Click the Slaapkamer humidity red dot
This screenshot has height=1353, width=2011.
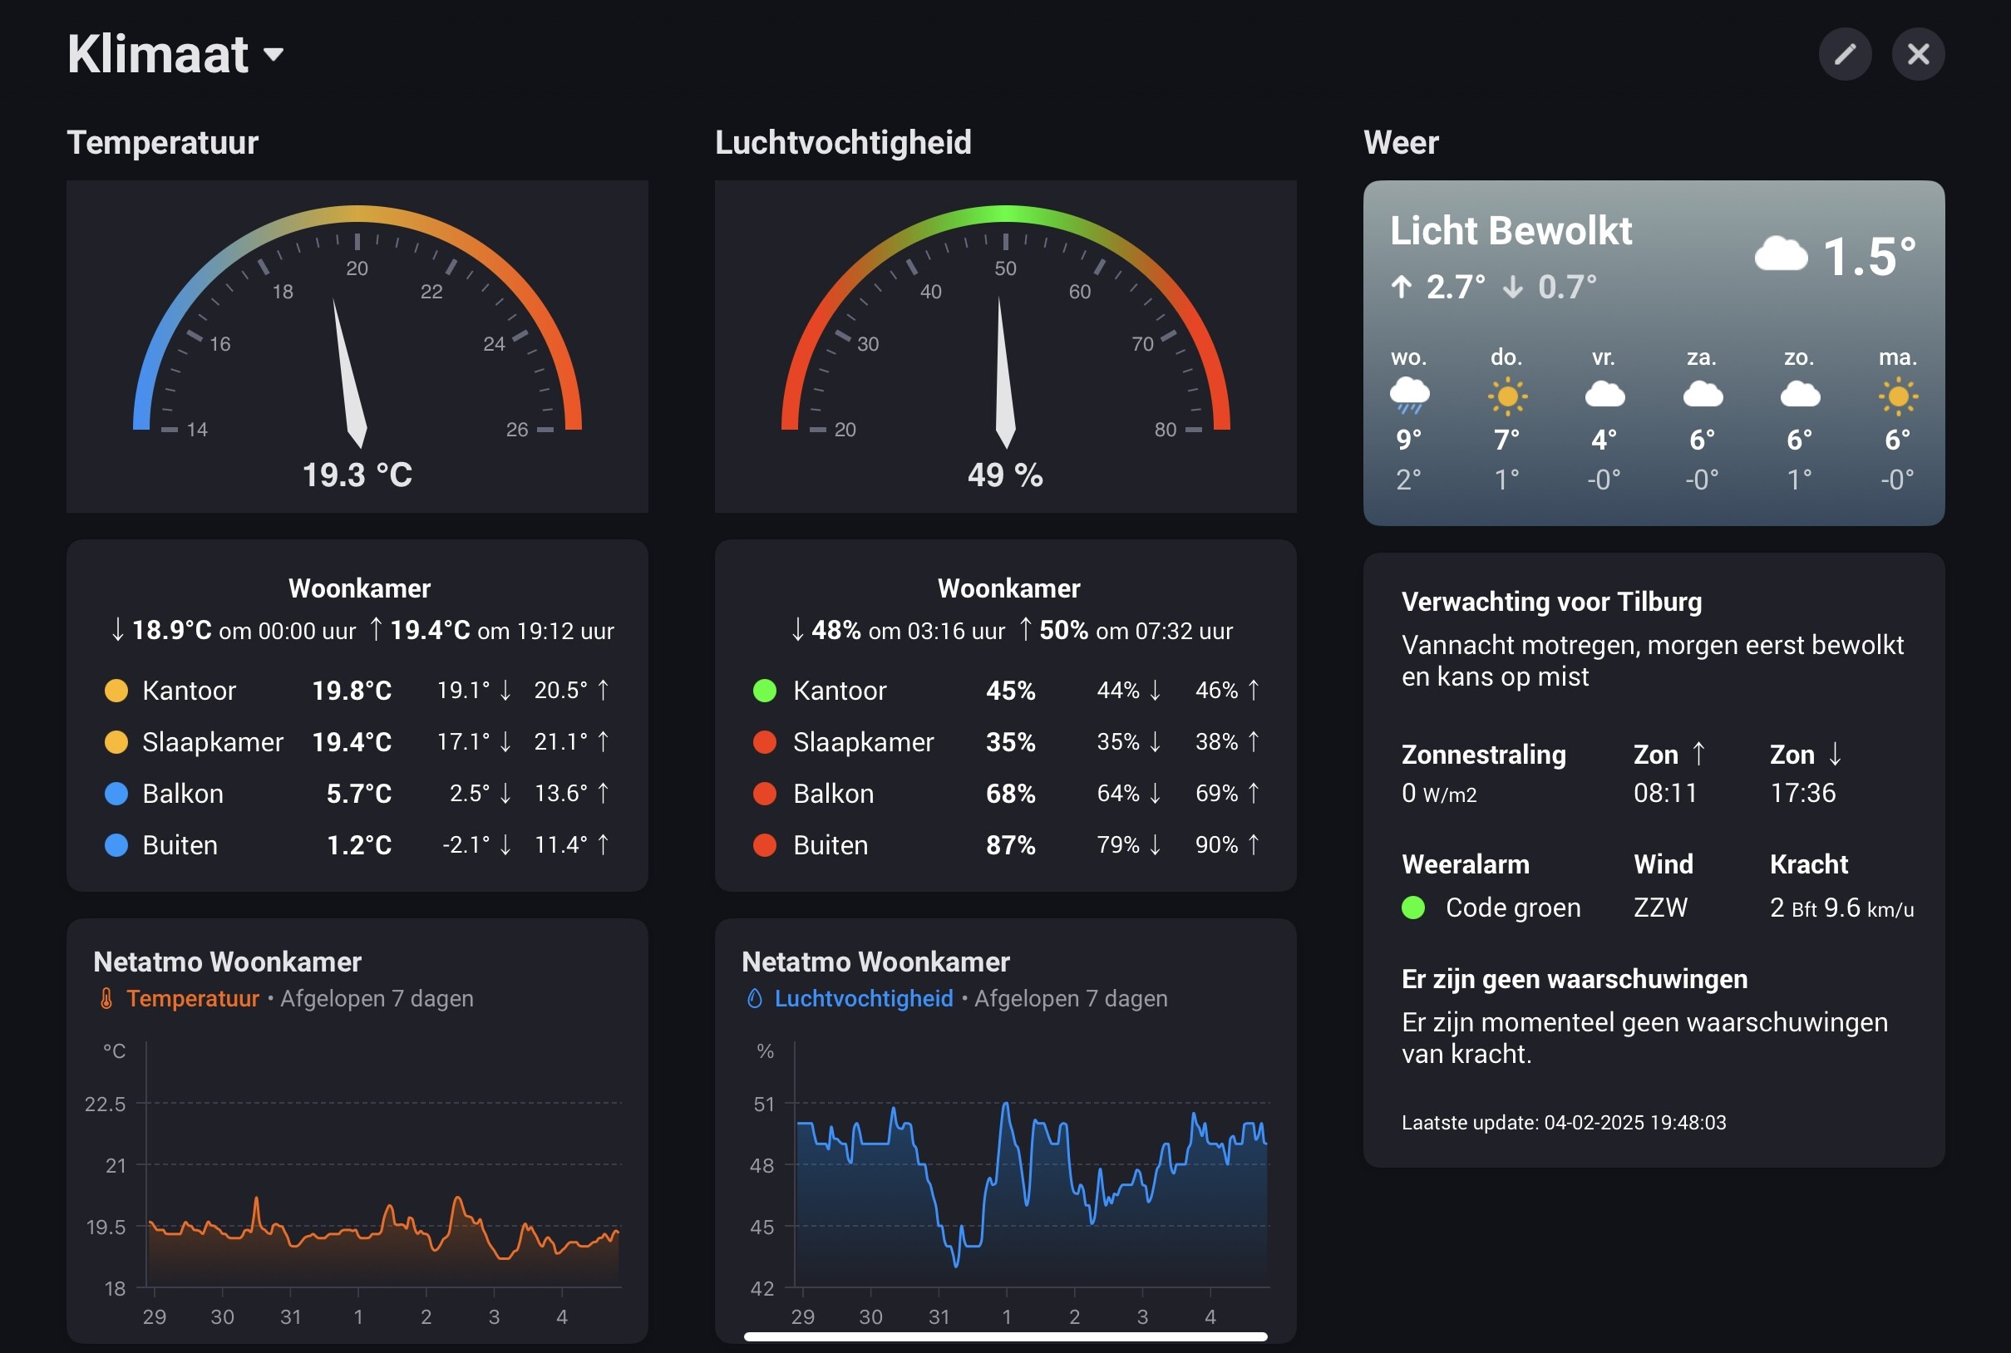click(764, 742)
